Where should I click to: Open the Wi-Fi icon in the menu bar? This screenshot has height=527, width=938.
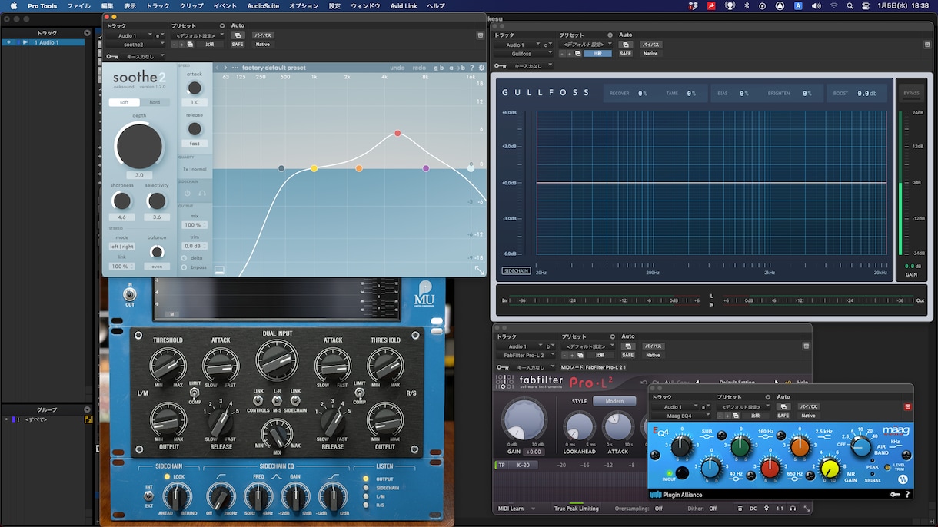(x=834, y=5)
